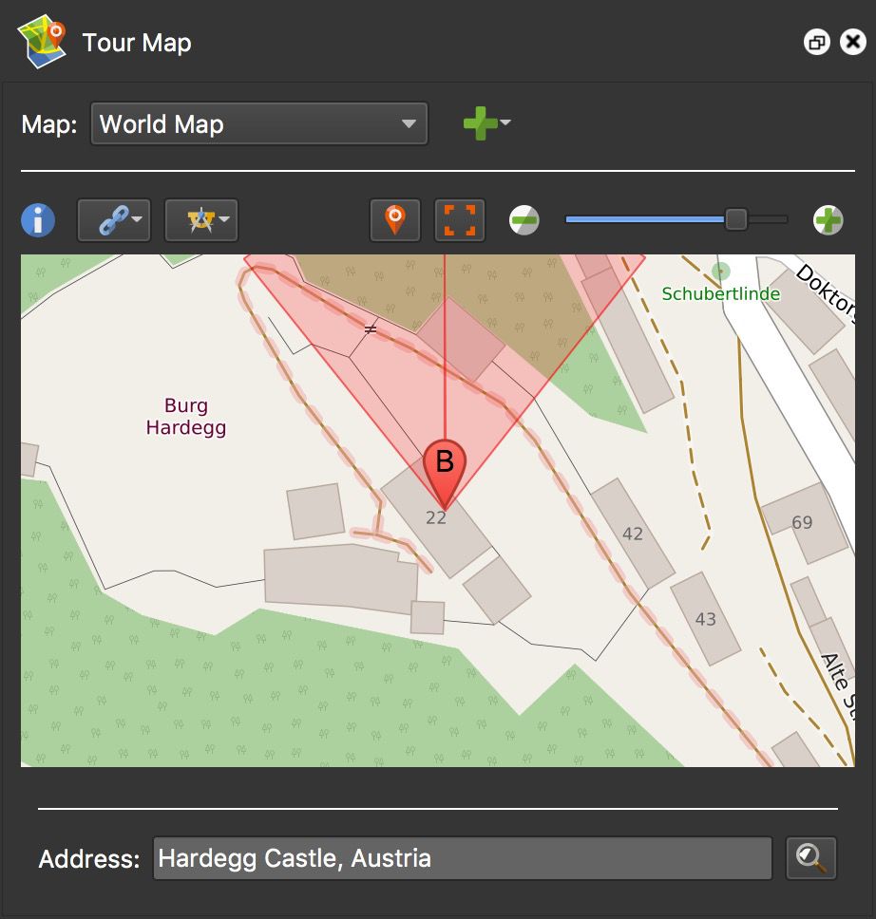Screen dimensions: 876x919
Task: Add a new map with green plus
Action: 481,123
